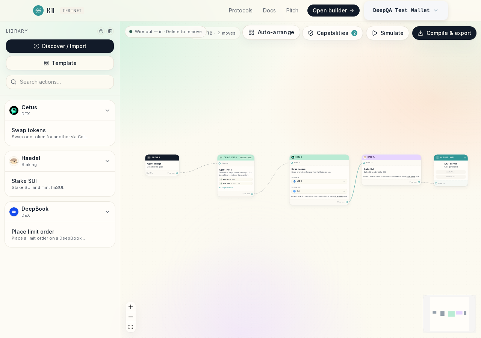Screen dimensions: 481x338
Task: Click the canvas minimap thumbnail
Action: [449, 314]
